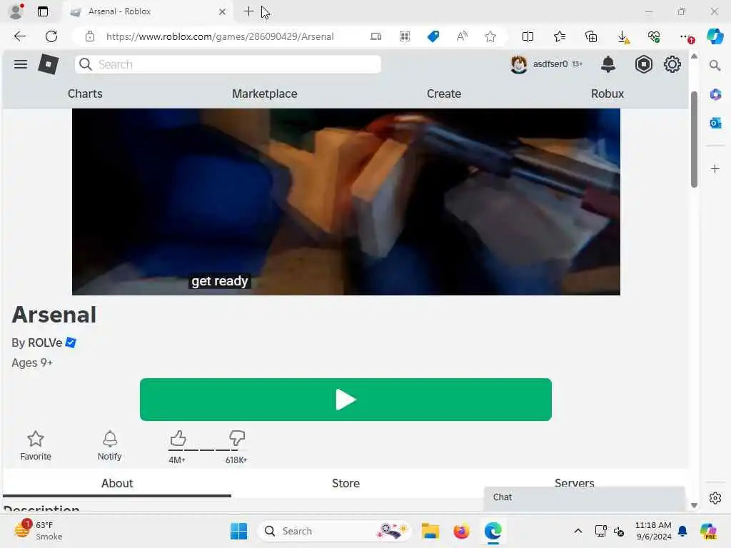Switch to the Servers tab
Image resolution: width=731 pixels, height=548 pixels.
[574, 482]
